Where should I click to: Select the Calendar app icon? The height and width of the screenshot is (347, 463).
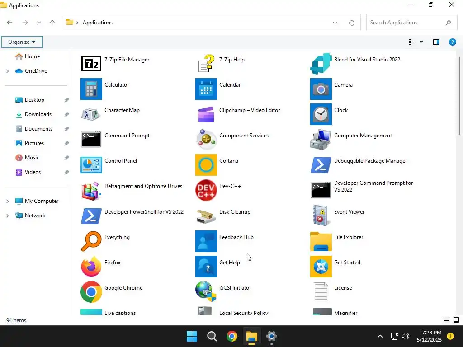206,89
